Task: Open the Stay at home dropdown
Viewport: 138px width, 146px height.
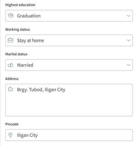Action: (x=69, y=40)
